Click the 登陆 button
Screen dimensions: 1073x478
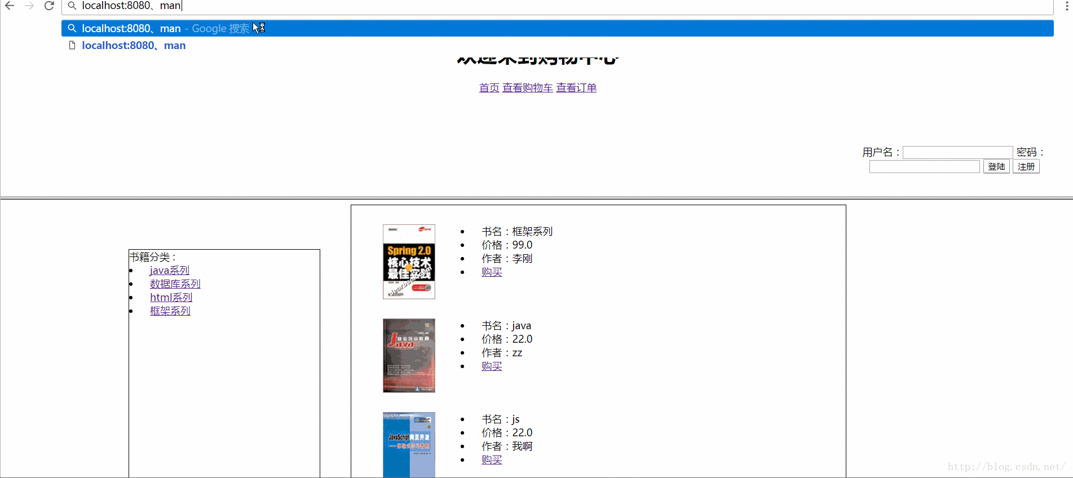click(996, 167)
